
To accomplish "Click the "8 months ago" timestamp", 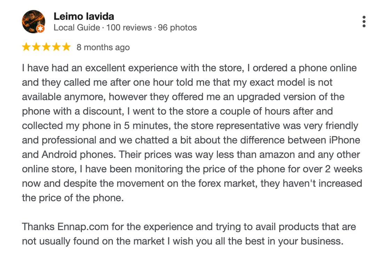I will coord(103,47).
